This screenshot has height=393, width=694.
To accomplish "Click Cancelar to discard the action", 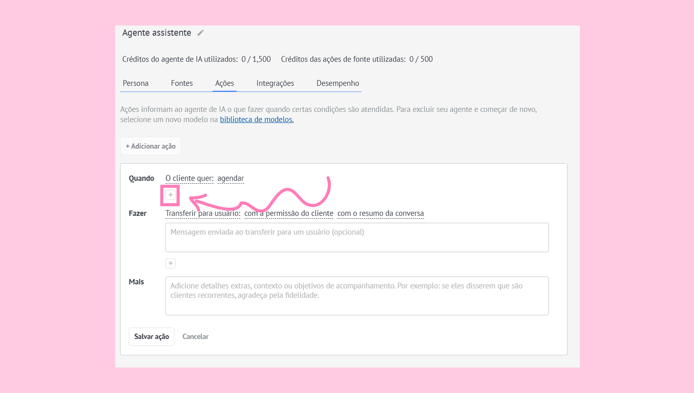I will (x=195, y=336).
